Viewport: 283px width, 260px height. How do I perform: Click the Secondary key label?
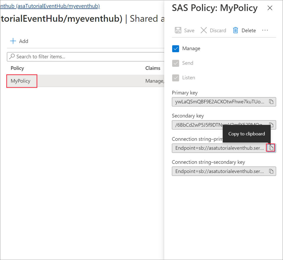click(x=188, y=116)
